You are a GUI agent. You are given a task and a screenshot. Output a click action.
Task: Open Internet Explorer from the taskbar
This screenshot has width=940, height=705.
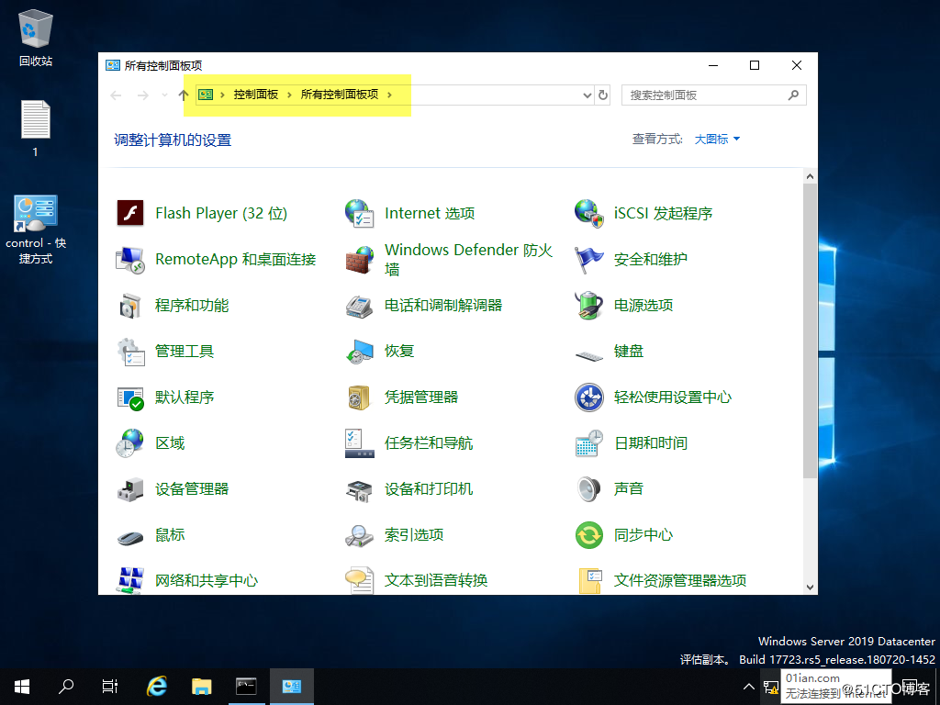[x=157, y=686]
